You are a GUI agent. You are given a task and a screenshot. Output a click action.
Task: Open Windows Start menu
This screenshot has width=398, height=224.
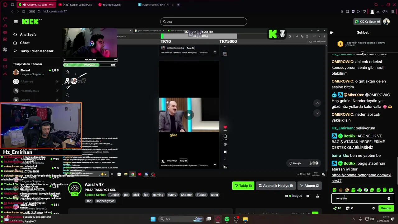(153, 219)
